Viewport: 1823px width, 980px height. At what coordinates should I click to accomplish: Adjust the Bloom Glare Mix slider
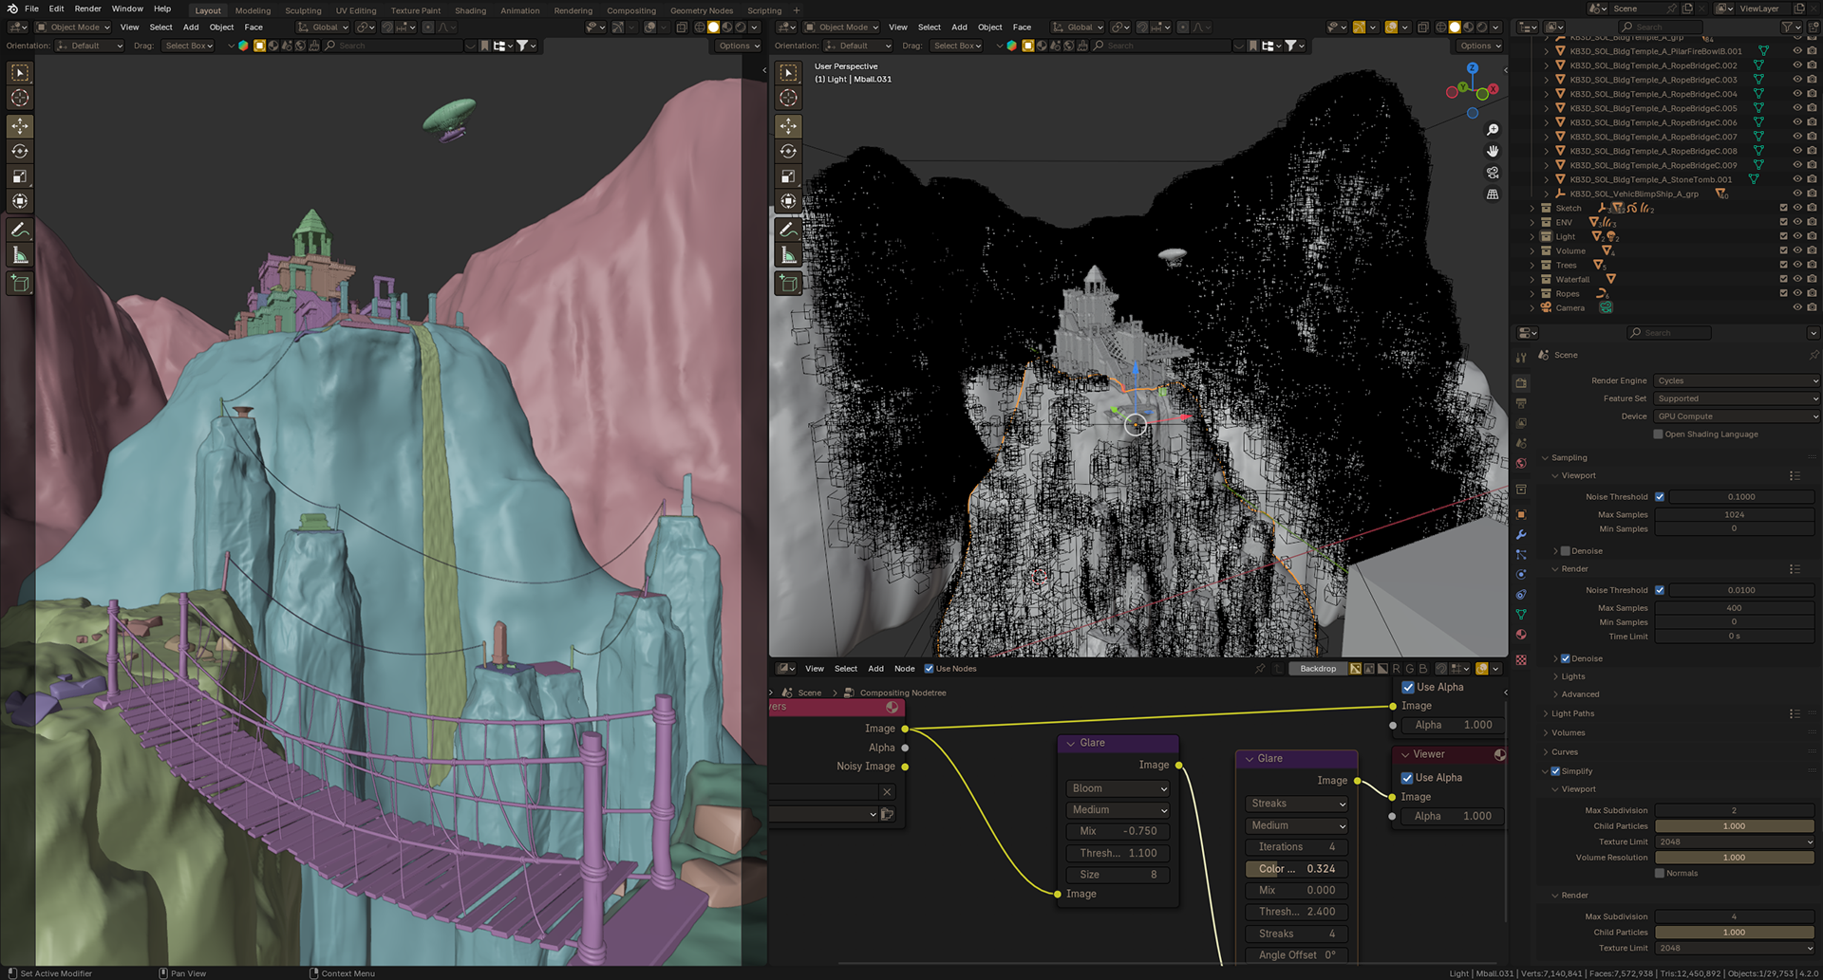(x=1118, y=831)
